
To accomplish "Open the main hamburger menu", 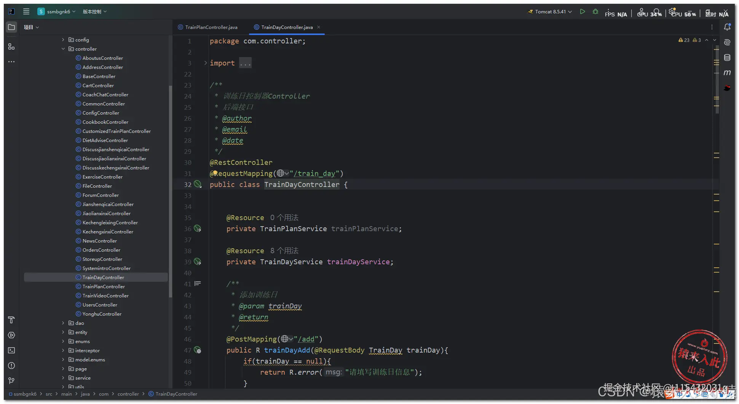I will point(26,11).
